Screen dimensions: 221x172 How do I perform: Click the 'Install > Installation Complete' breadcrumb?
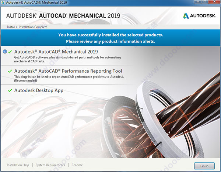27,27
